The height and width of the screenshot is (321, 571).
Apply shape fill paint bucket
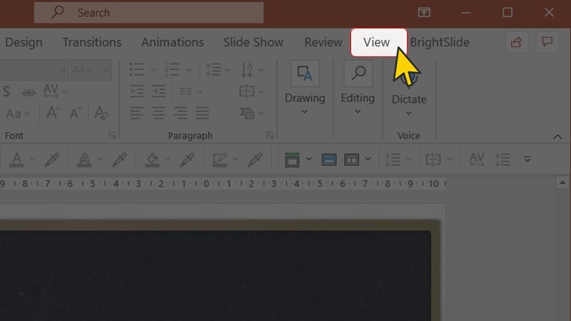[152, 159]
